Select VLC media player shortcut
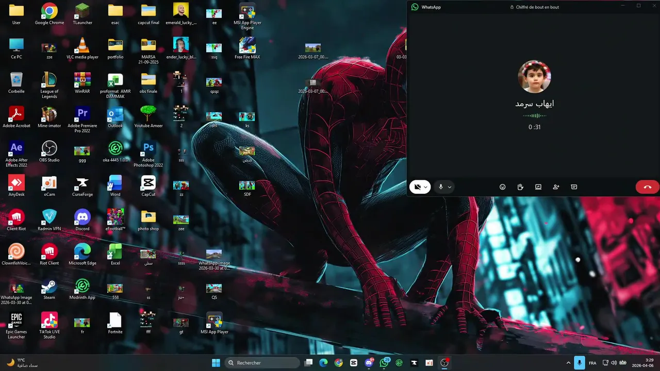The image size is (660, 371). tap(82, 48)
